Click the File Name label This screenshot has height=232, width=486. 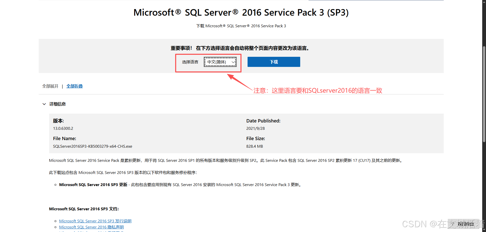[65, 138]
